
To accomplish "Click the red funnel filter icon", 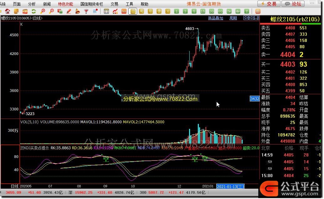I will (x=86, y=11).
